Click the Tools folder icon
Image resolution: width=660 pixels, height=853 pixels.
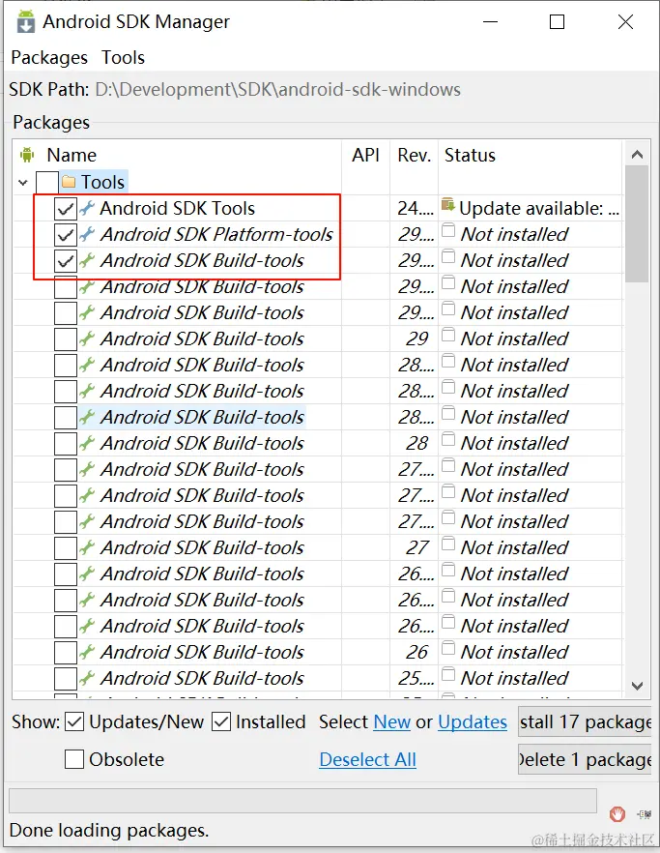click(x=69, y=182)
